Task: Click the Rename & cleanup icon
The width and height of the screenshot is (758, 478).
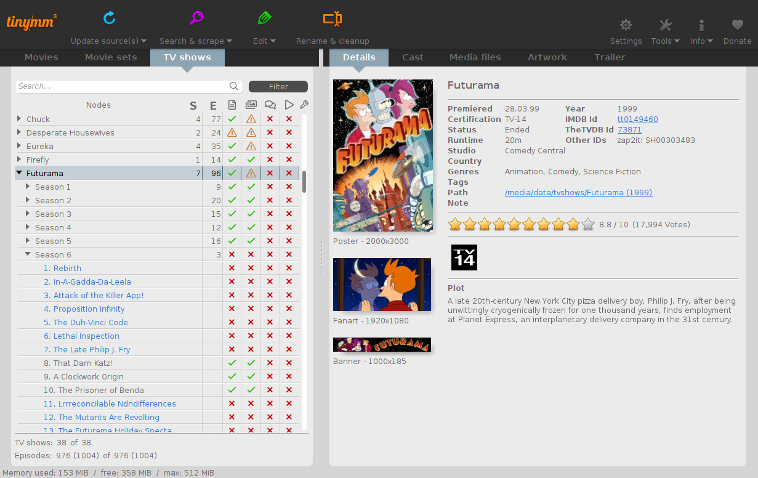Action: [x=333, y=18]
